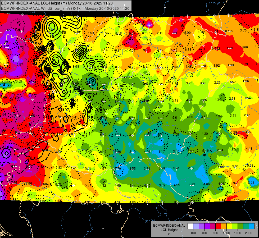
Task: Click the dark green legend swatch
Action: (x=240, y=226)
